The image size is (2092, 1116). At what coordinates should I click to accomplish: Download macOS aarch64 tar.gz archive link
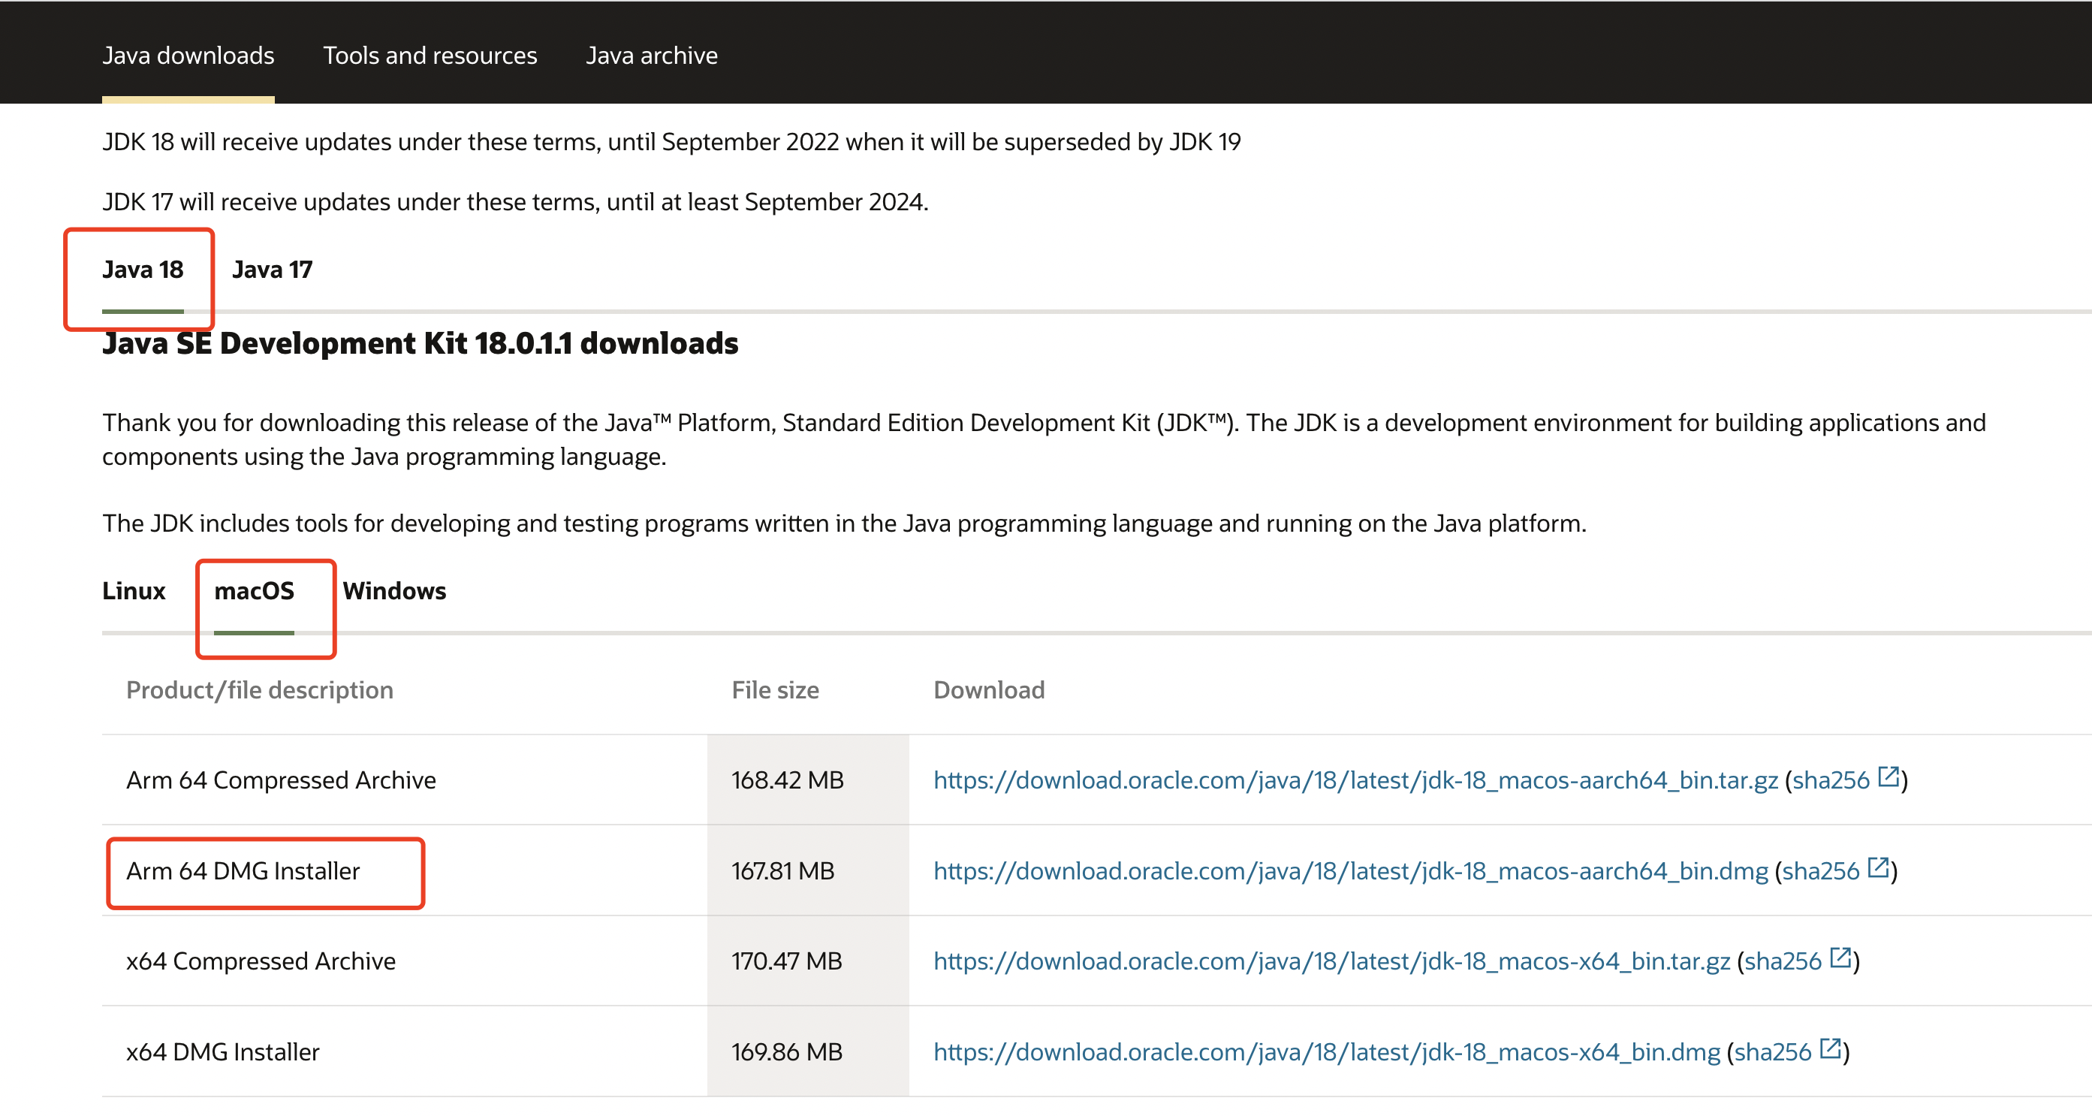[x=1355, y=780]
